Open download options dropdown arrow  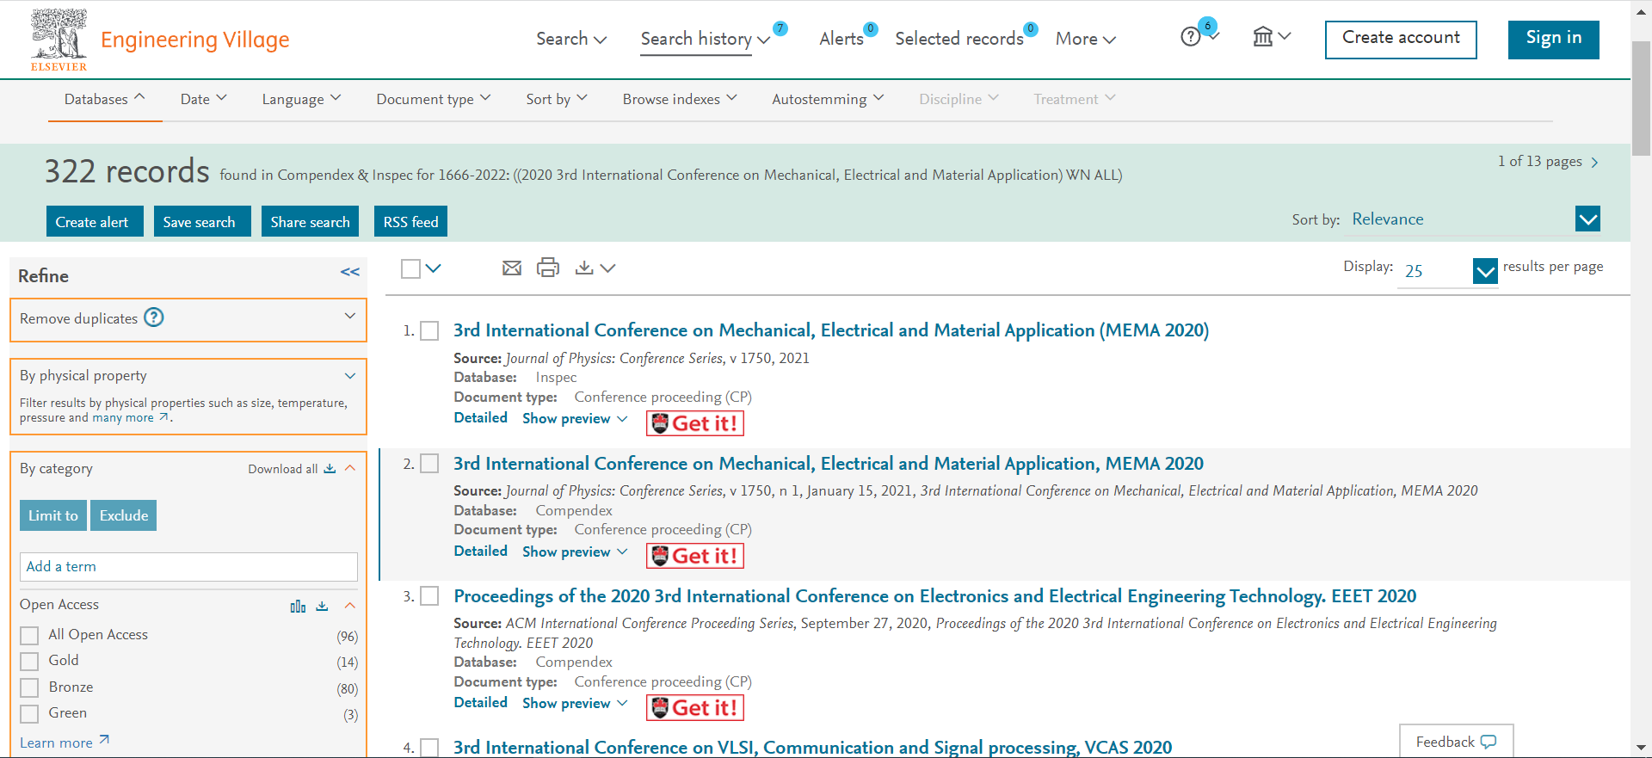tap(607, 268)
